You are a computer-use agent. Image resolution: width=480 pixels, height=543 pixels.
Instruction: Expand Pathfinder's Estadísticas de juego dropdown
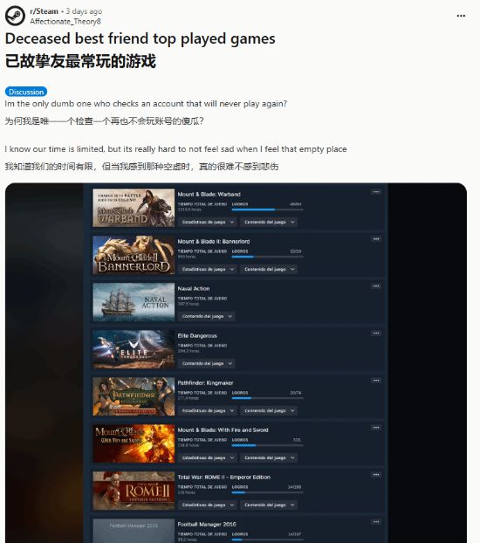pos(208,410)
